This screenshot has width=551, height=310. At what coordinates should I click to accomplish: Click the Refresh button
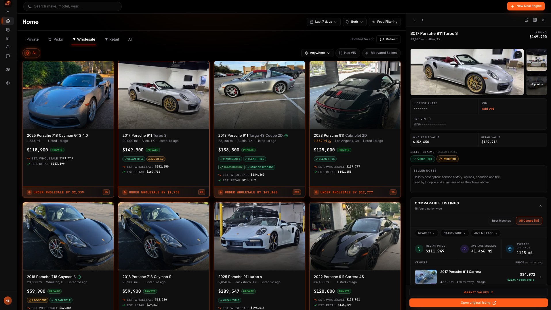[x=388, y=39]
